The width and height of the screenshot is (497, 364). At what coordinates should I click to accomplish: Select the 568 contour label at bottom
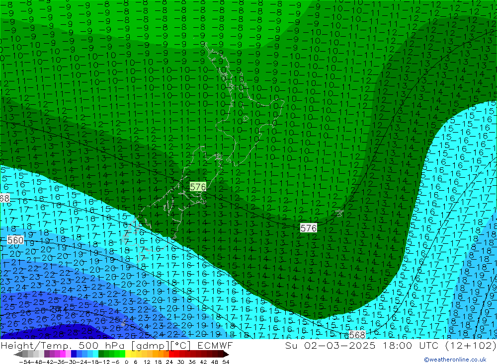[357, 335]
